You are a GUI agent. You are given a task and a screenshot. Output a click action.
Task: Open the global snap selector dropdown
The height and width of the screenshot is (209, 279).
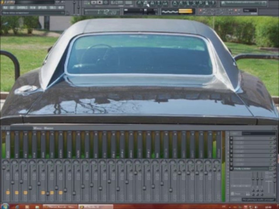pyautogui.click(x=250, y=11)
